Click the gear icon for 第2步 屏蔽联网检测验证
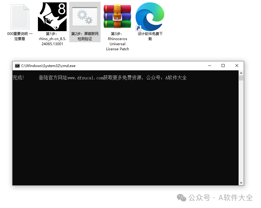This screenshot has height=208, width=261. pyautogui.click(x=85, y=16)
